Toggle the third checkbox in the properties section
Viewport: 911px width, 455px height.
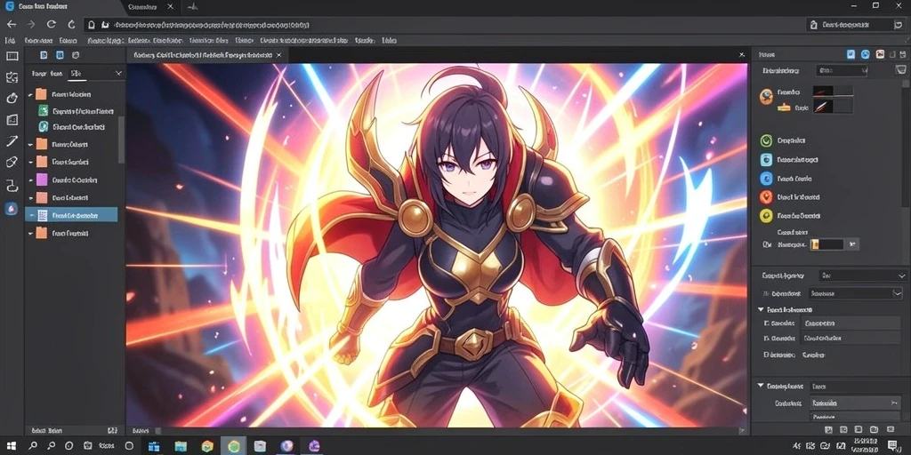pyautogui.click(x=767, y=355)
